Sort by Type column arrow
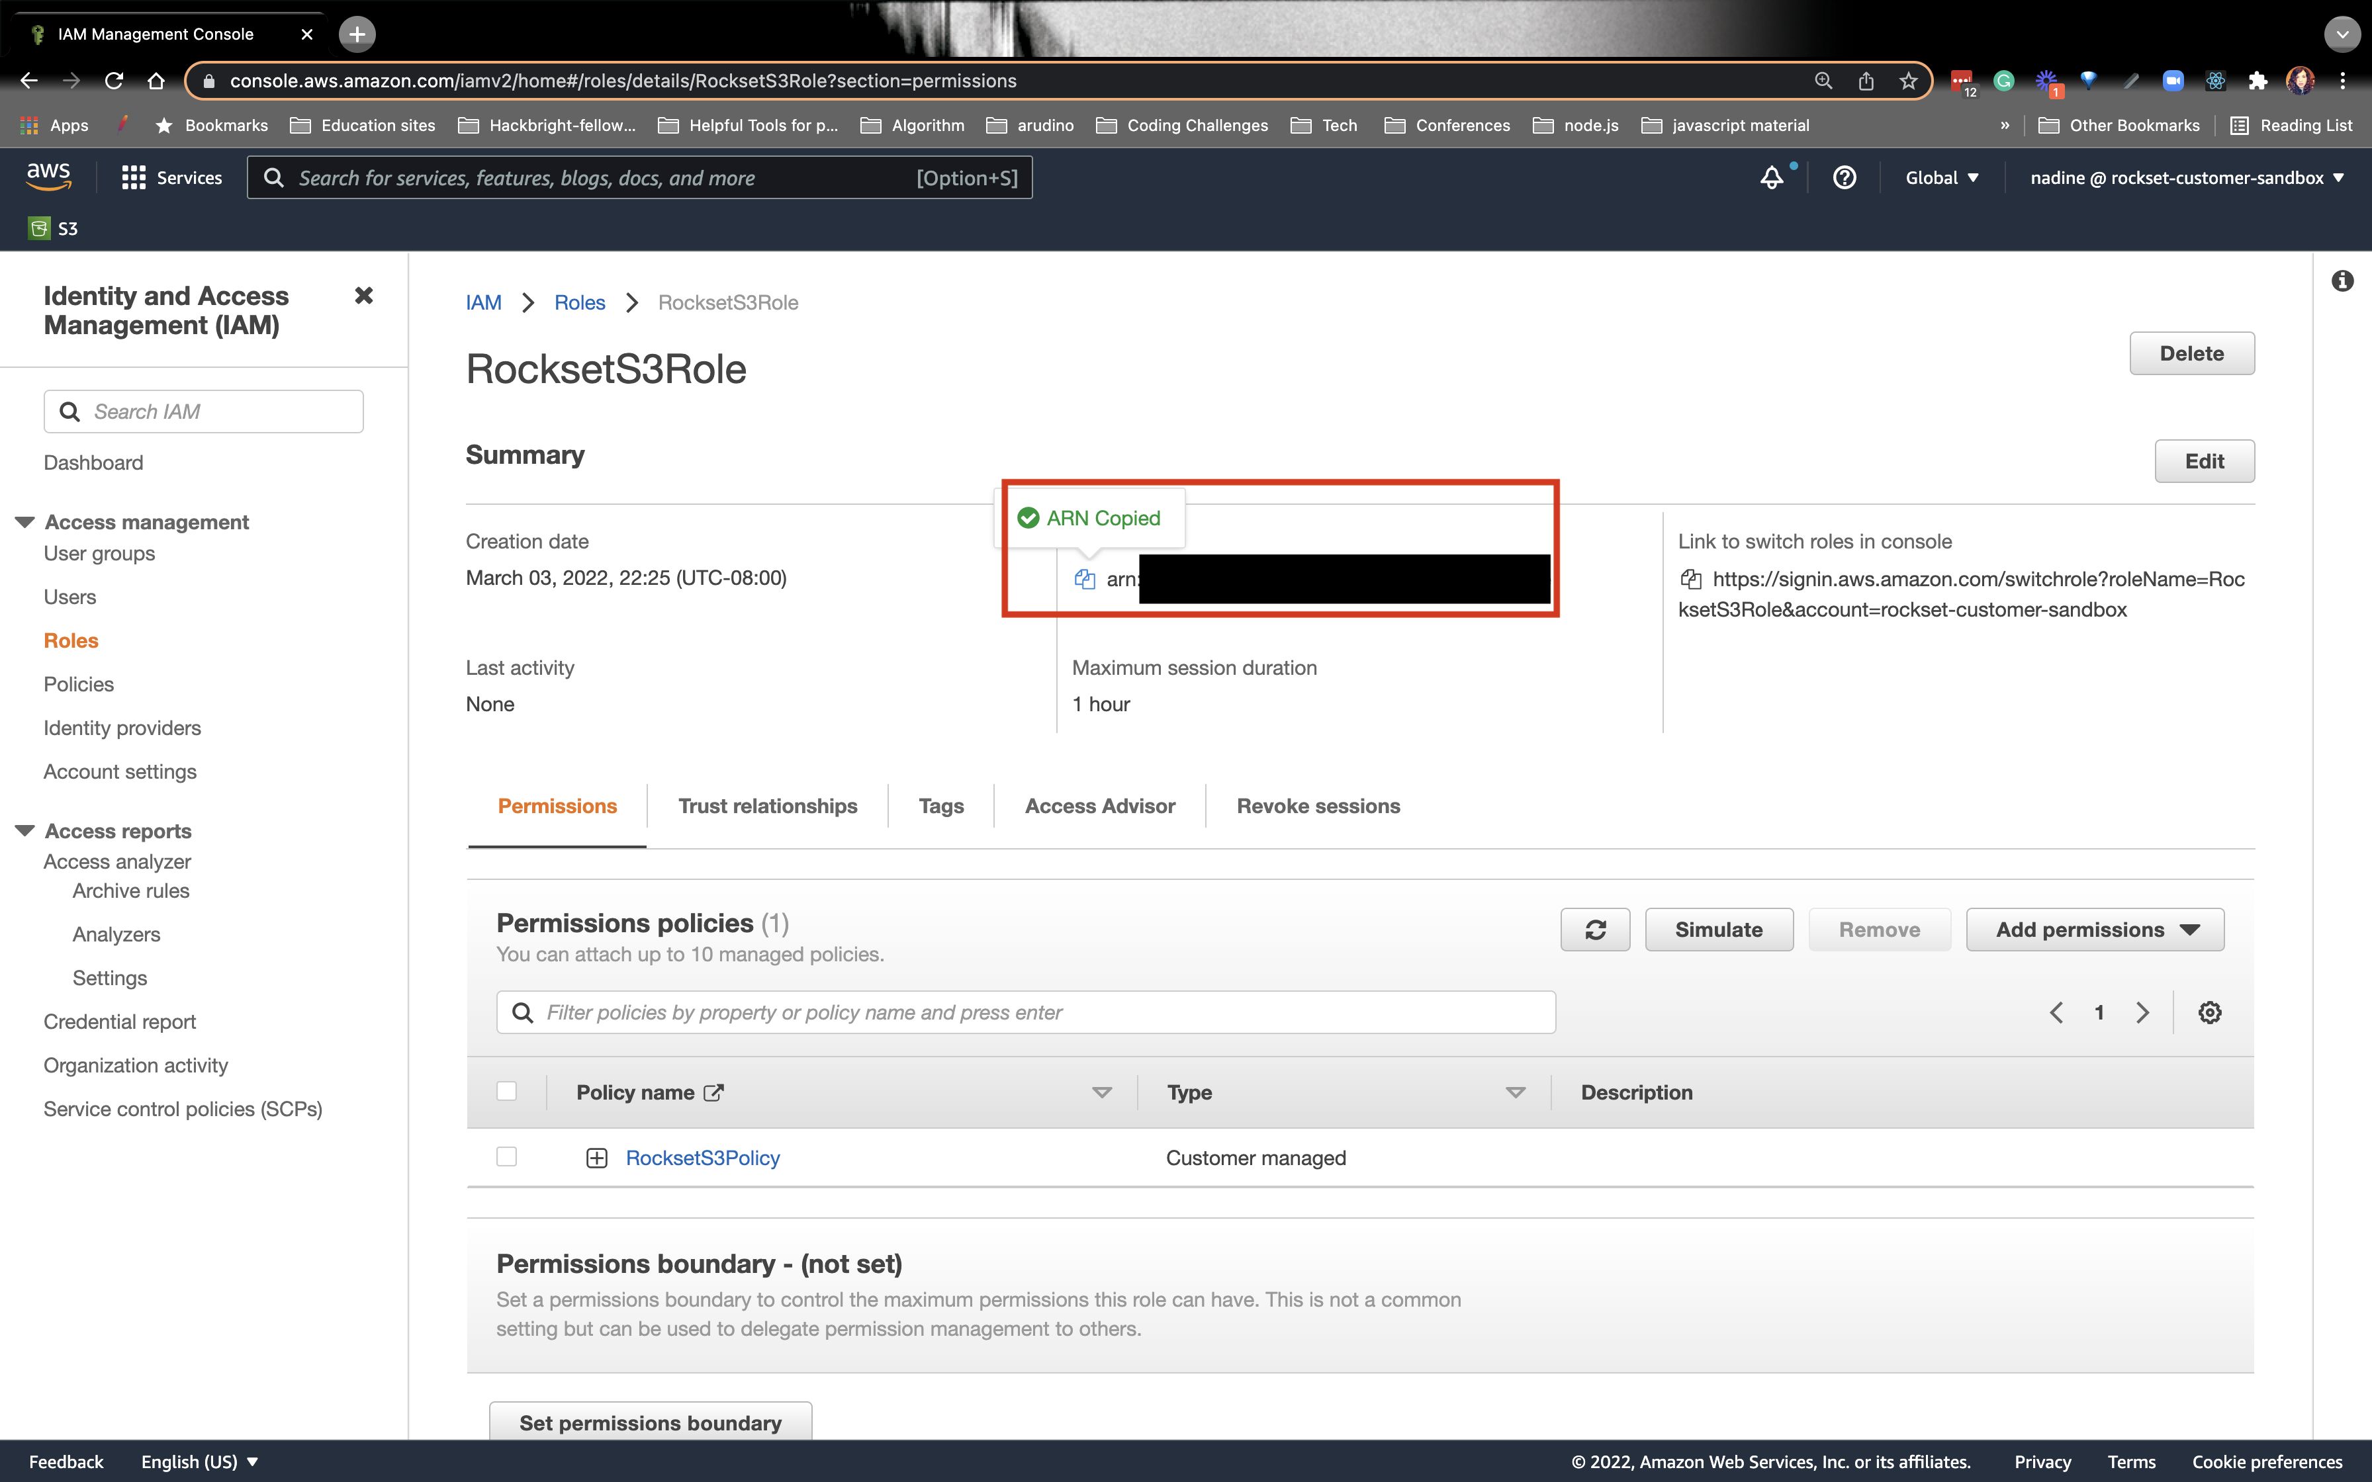 [1516, 1092]
